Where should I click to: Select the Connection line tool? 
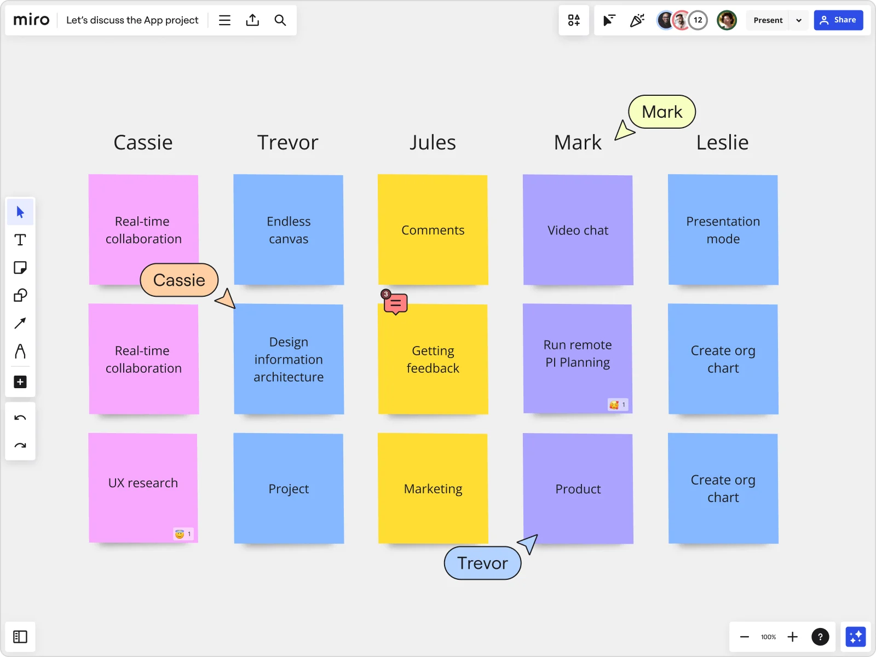(20, 323)
